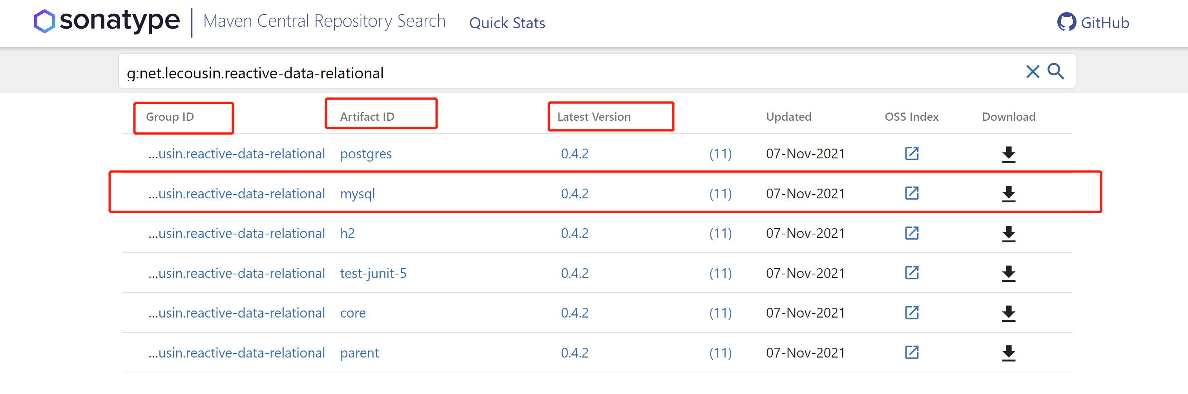Show all (11) versions of postgres
Image resolution: width=1188 pixels, height=394 pixels.
720,153
